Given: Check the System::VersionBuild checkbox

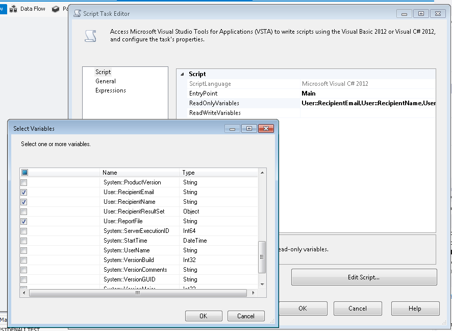Looking at the screenshot, I should click(x=24, y=260).
